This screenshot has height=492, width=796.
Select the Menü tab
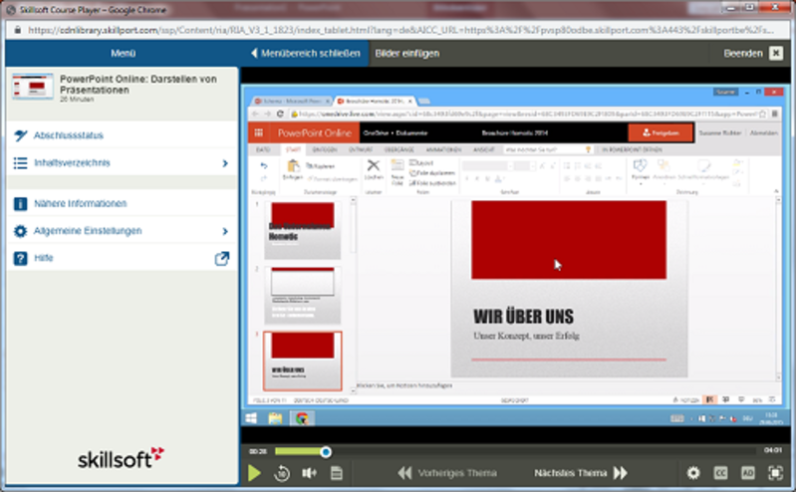point(123,54)
